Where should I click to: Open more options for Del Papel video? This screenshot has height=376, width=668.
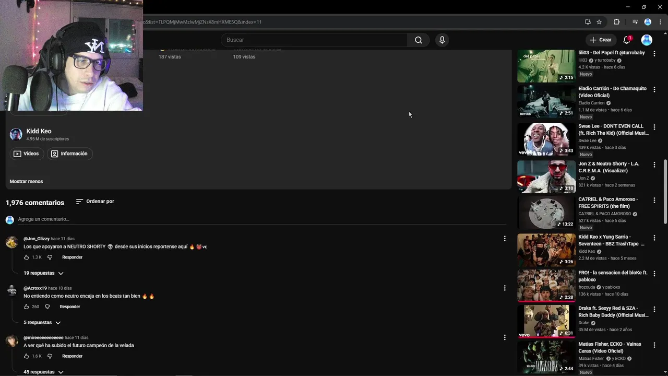(x=654, y=53)
